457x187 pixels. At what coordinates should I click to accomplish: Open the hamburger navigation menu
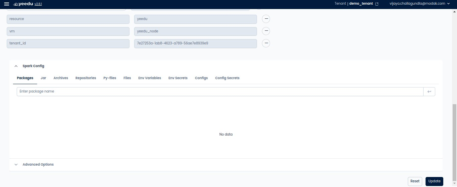tap(7, 4)
